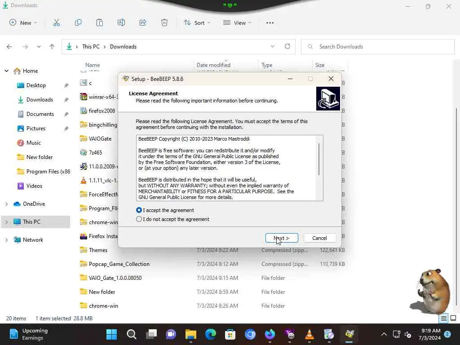This screenshot has width=460, height=345.
Task: Cancel the BeeBEEP setup
Action: (x=320, y=238)
